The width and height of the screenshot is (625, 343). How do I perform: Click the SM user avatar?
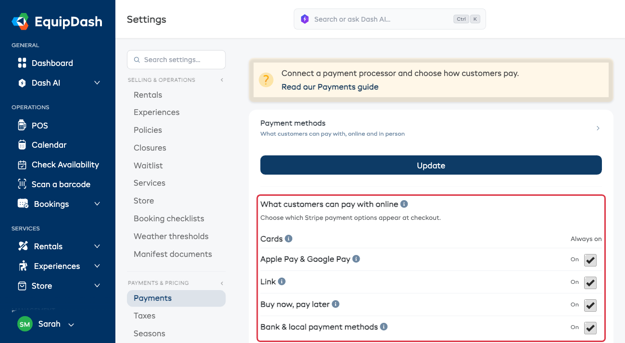click(25, 324)
